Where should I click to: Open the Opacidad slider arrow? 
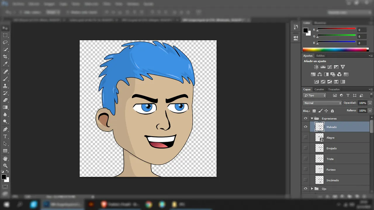[x=370, y=103]
